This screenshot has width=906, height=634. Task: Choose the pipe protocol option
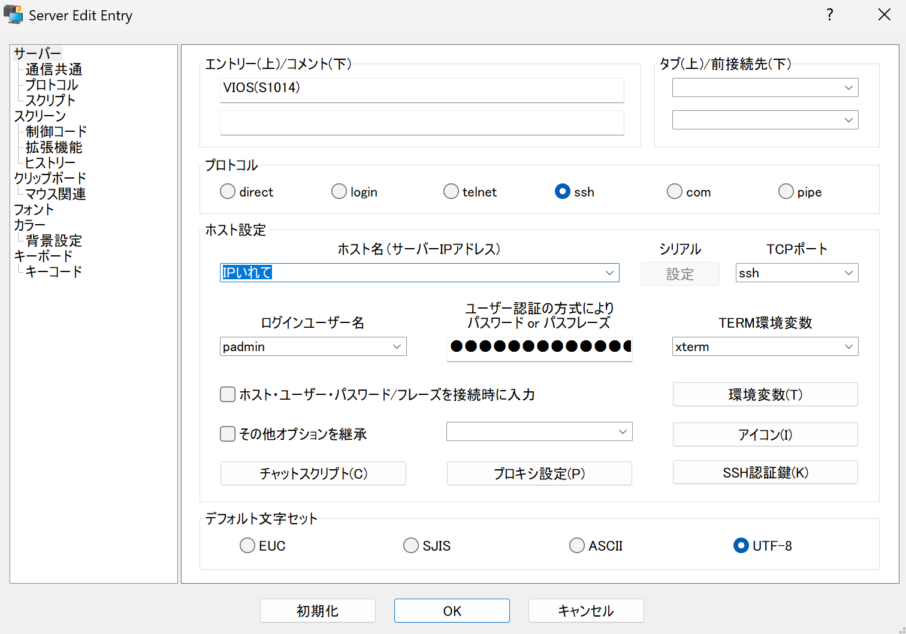(786, 191)
